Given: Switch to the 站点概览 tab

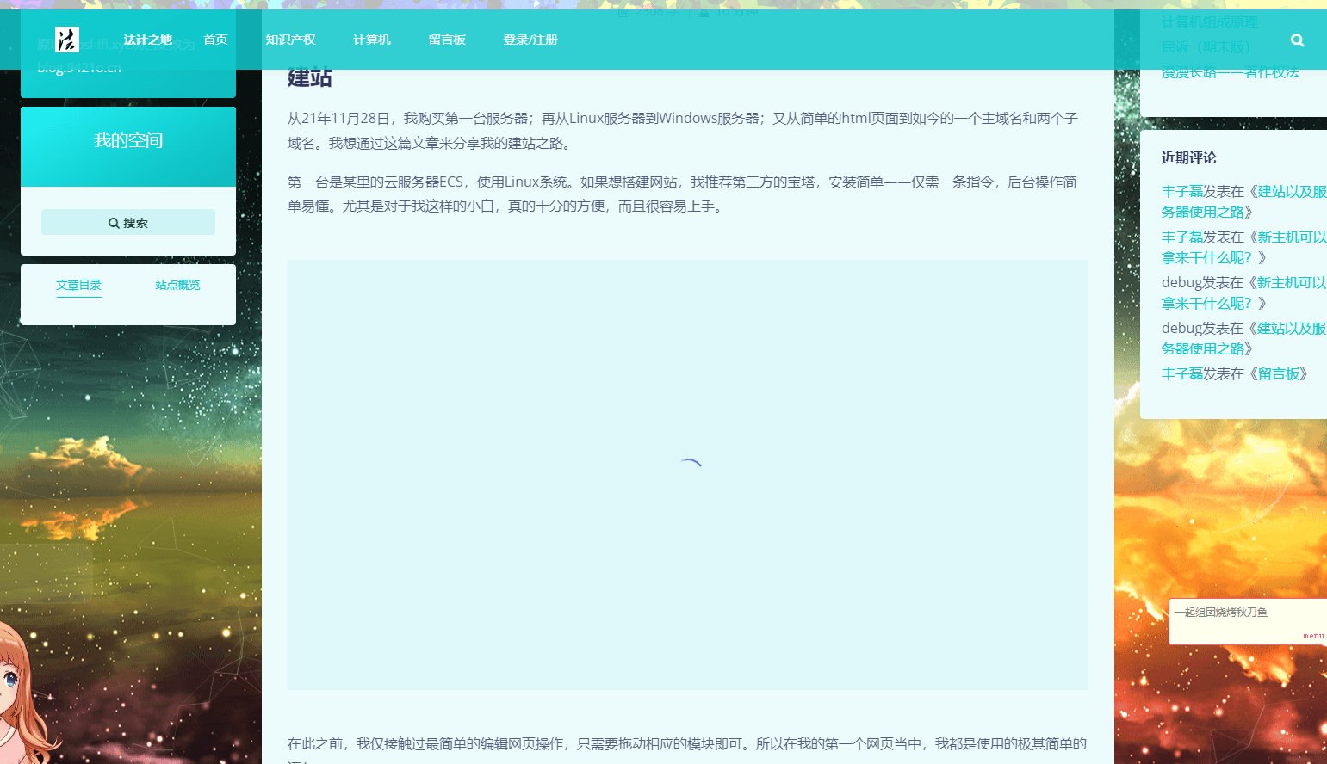Looking at the screenshot, I should coord(177,285).
